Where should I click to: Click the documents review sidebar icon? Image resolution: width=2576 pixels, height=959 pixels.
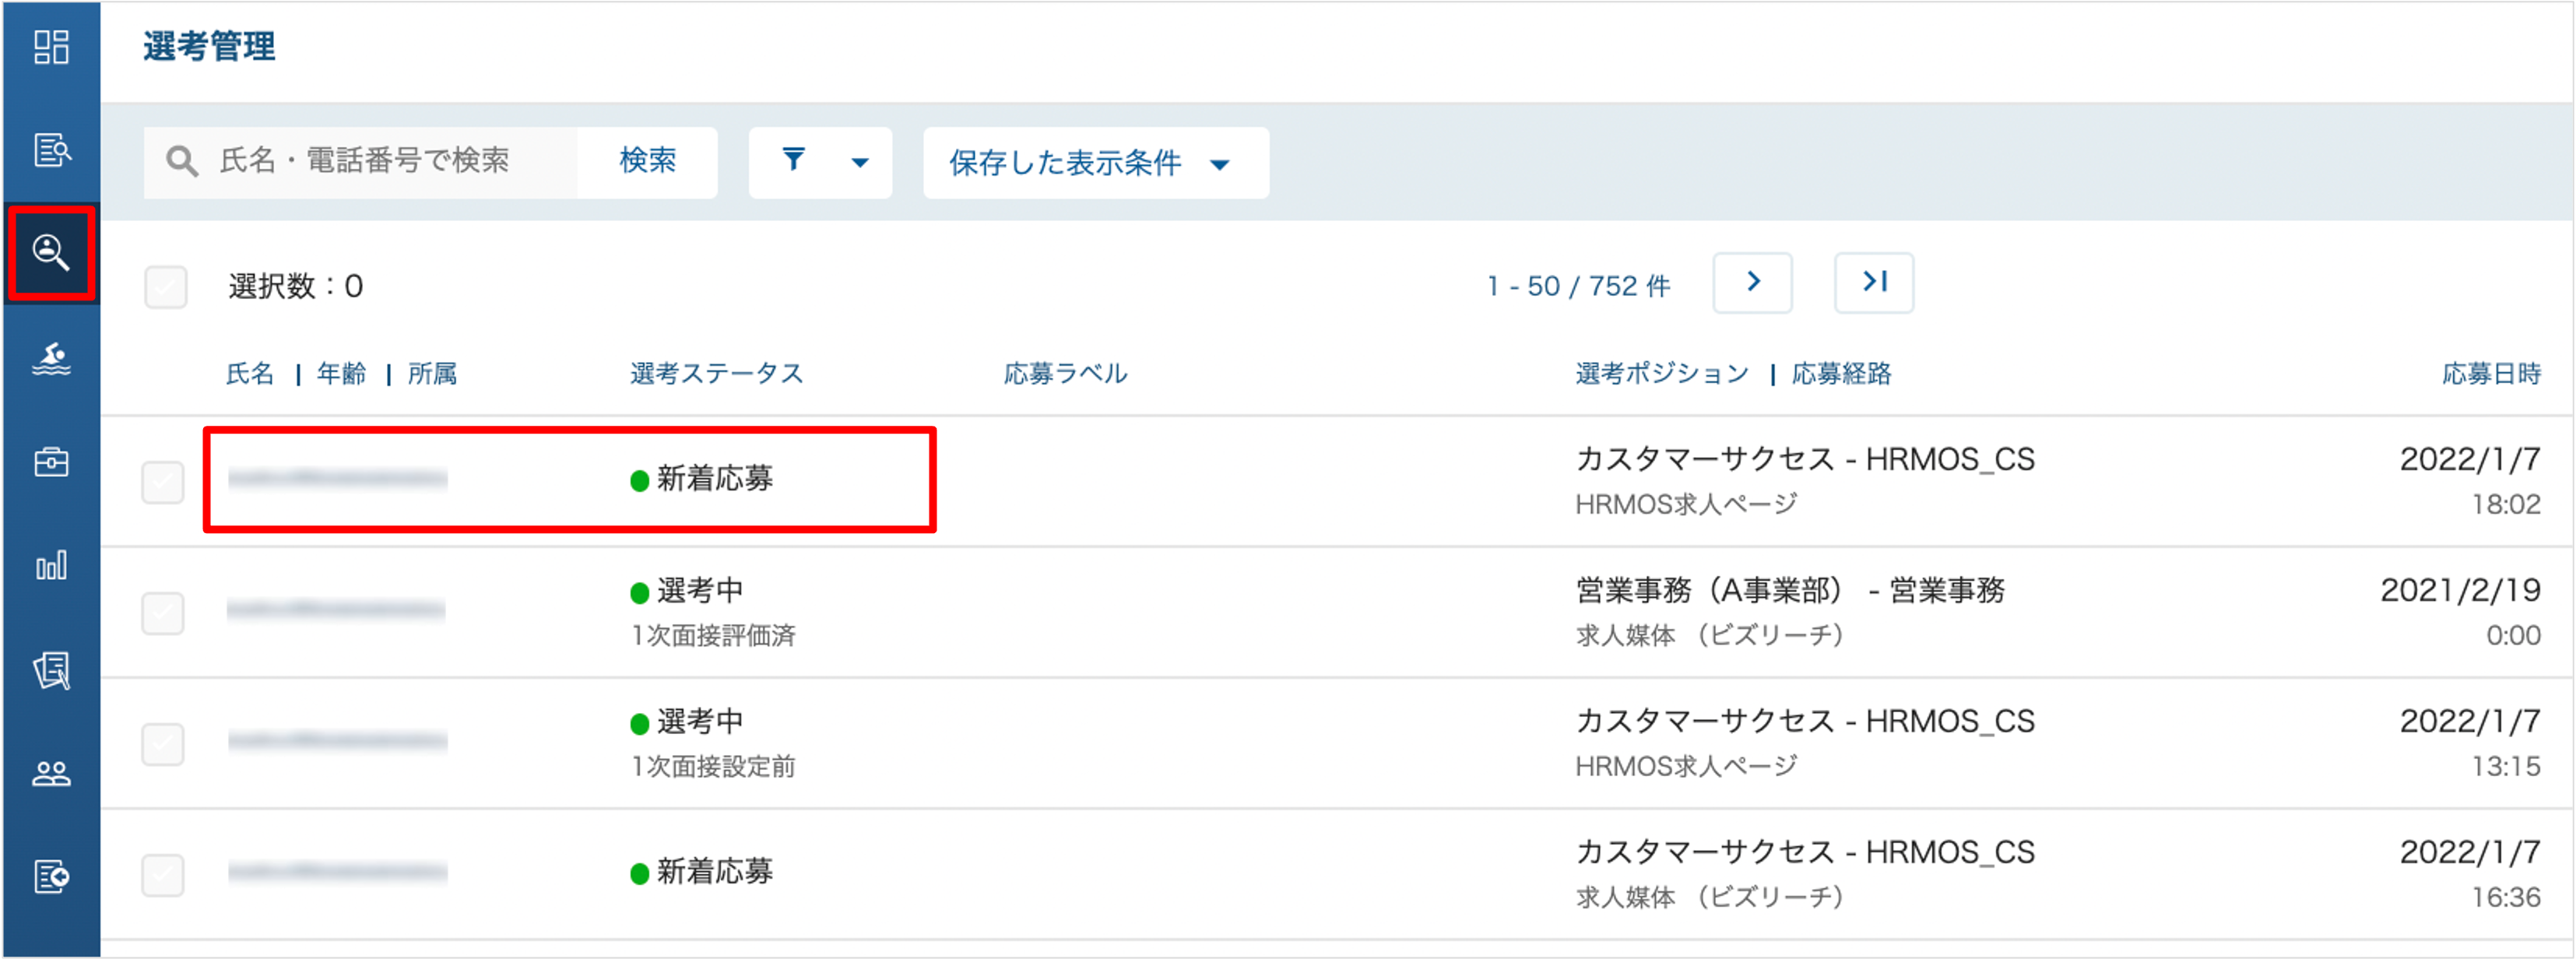tap(51, 670)
